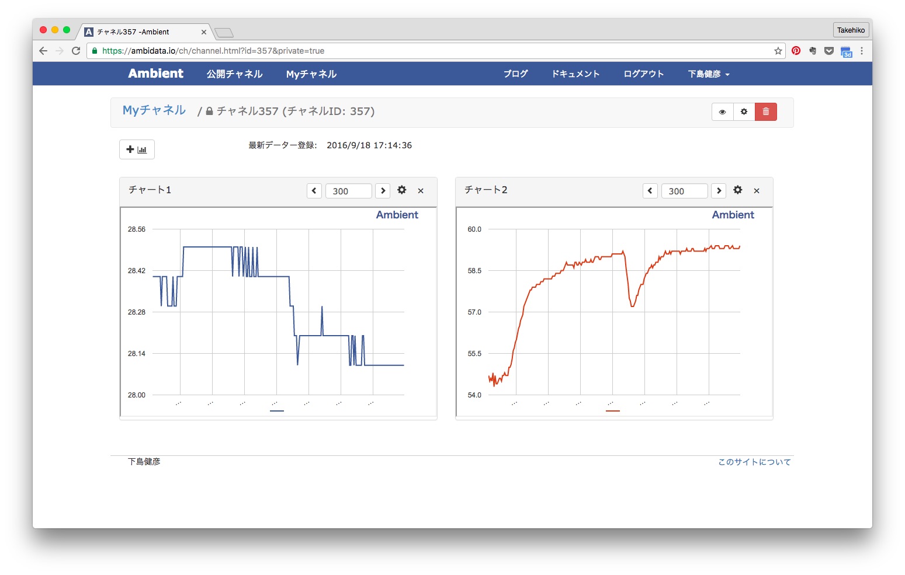The width and height of the screenshot is (905, 575).
Task: Reload the page with the refresh icon
Action: pos(76,51)
